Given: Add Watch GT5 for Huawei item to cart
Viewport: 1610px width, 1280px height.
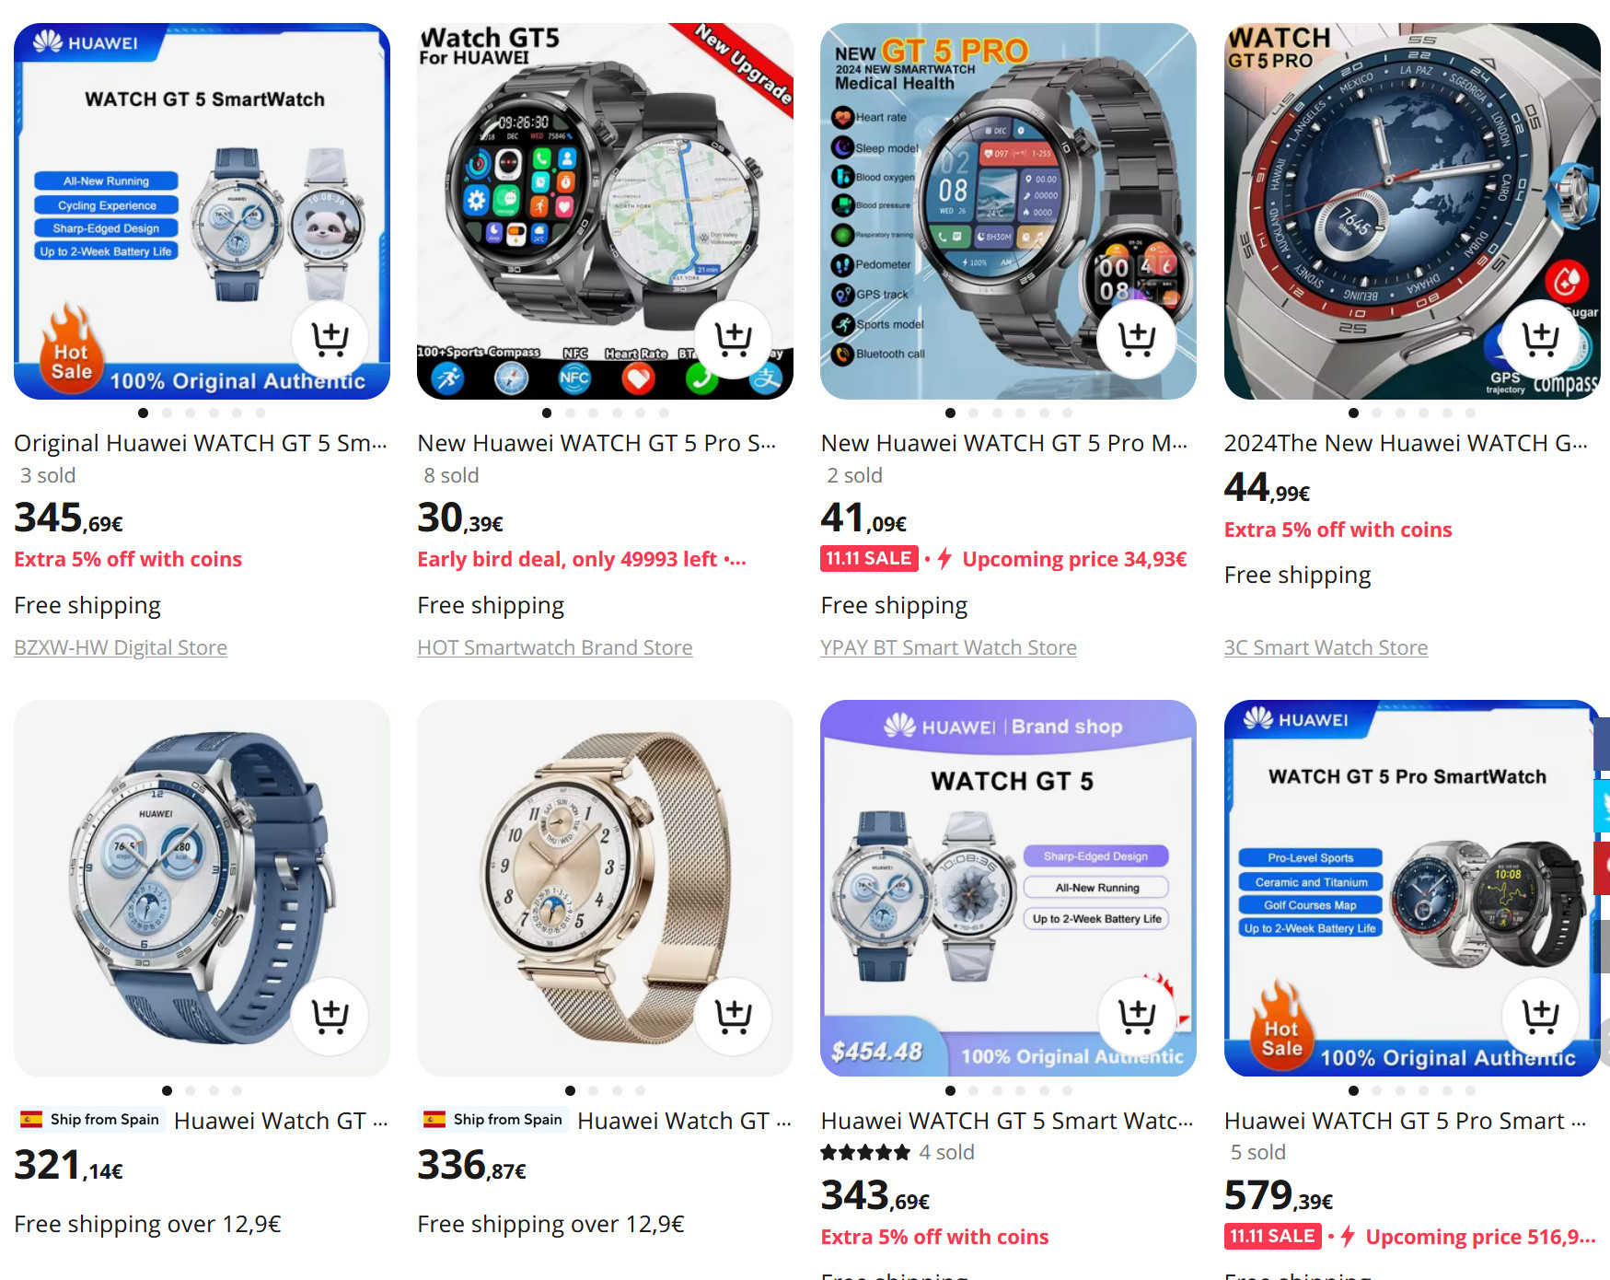Looking at the screenshot, I should click(733, 339).
